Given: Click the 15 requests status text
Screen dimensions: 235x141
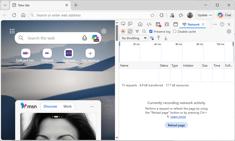Looking at the screenshot, I should click(x=129, y=85).
